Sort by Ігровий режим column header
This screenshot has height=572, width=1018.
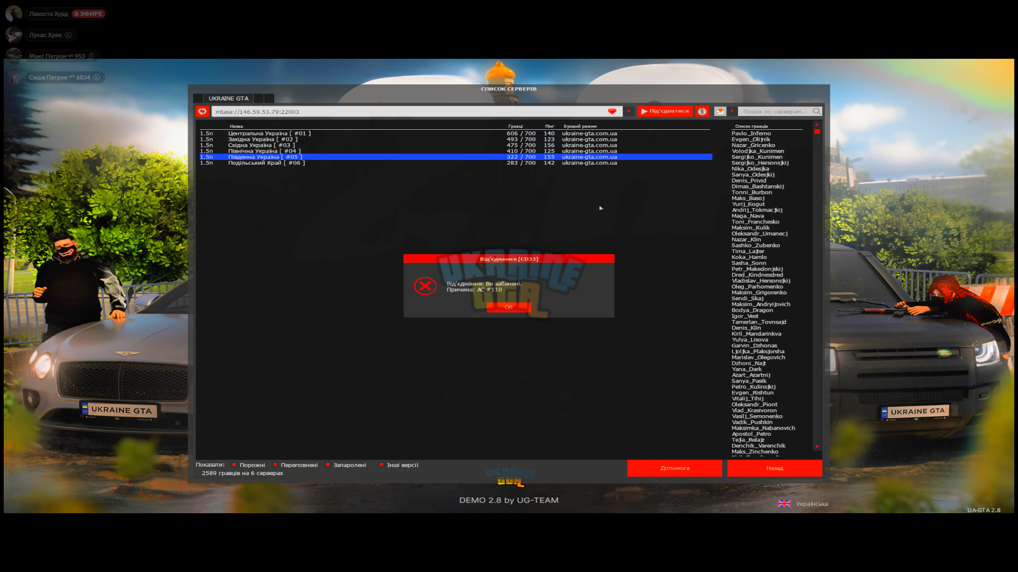580,126
